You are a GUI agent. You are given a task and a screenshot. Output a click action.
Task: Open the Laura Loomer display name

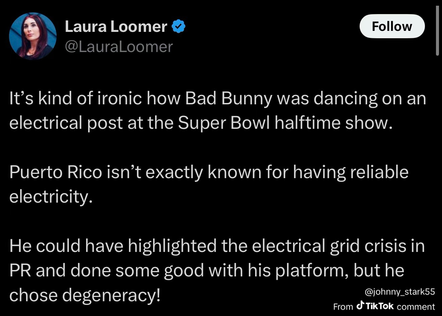point(116,27)
